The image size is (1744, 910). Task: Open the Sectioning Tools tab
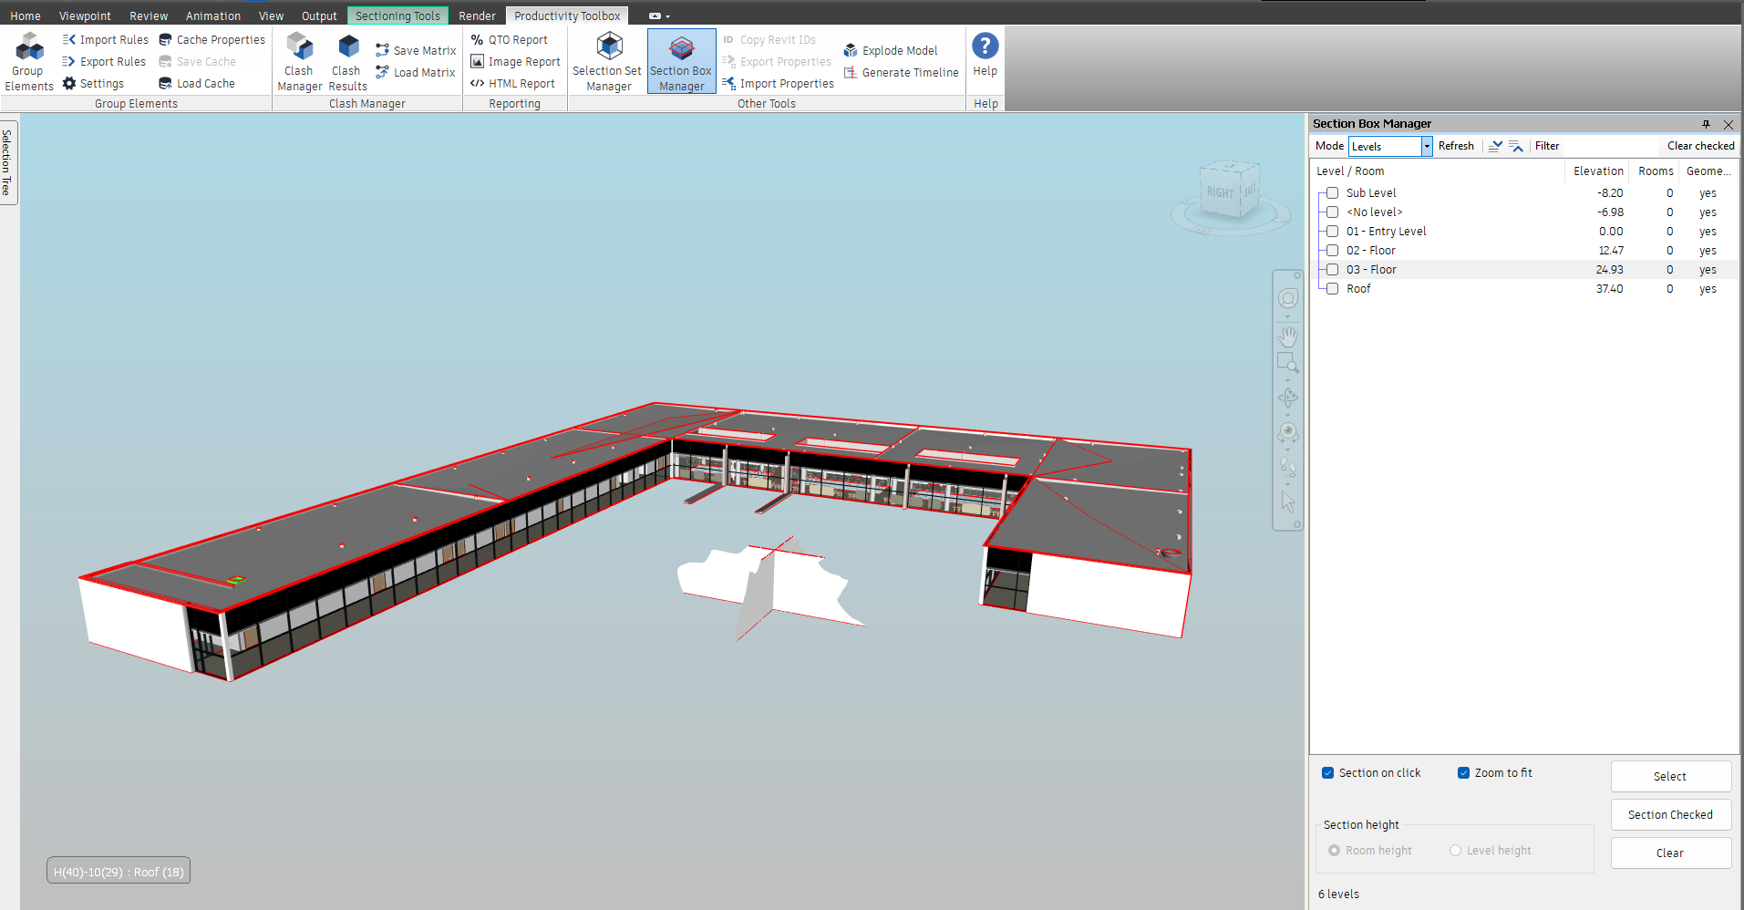click(397, 16)
